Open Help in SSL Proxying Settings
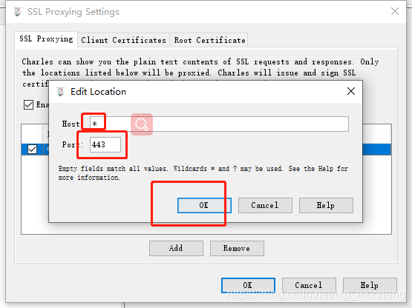 click(370, 285)
